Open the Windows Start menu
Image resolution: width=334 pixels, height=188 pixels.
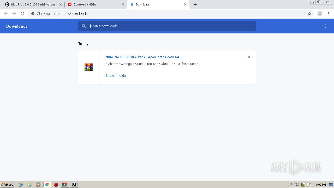tap(7, 185)
